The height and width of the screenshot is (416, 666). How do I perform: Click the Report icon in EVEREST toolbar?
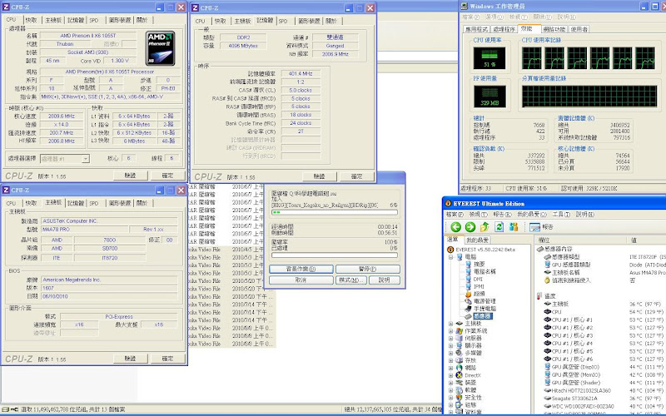(534, 227)
